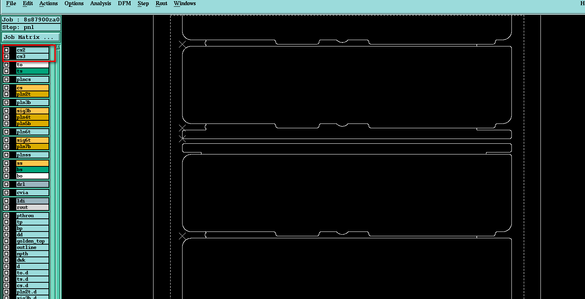Select the pln4t layer name
The height and width of the screenshot is (299, 585).
33,117
